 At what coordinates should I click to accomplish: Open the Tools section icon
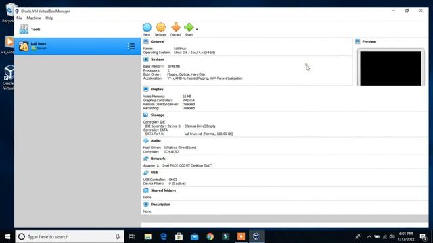(x=24, y=29)
